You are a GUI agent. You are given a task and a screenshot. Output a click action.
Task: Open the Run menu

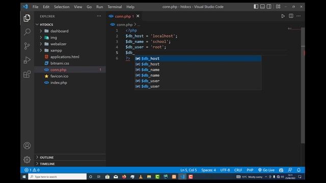click(100, 7)
